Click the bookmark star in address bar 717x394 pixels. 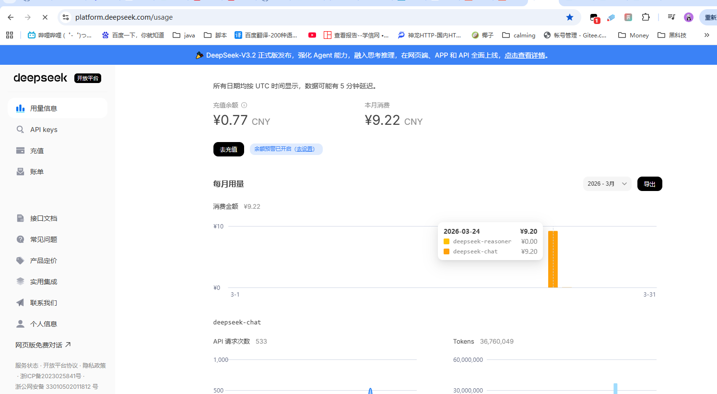pos(570,17)
